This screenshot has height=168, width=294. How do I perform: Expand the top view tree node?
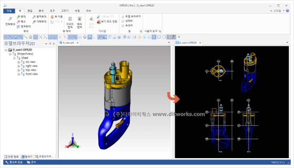point(19,70)
